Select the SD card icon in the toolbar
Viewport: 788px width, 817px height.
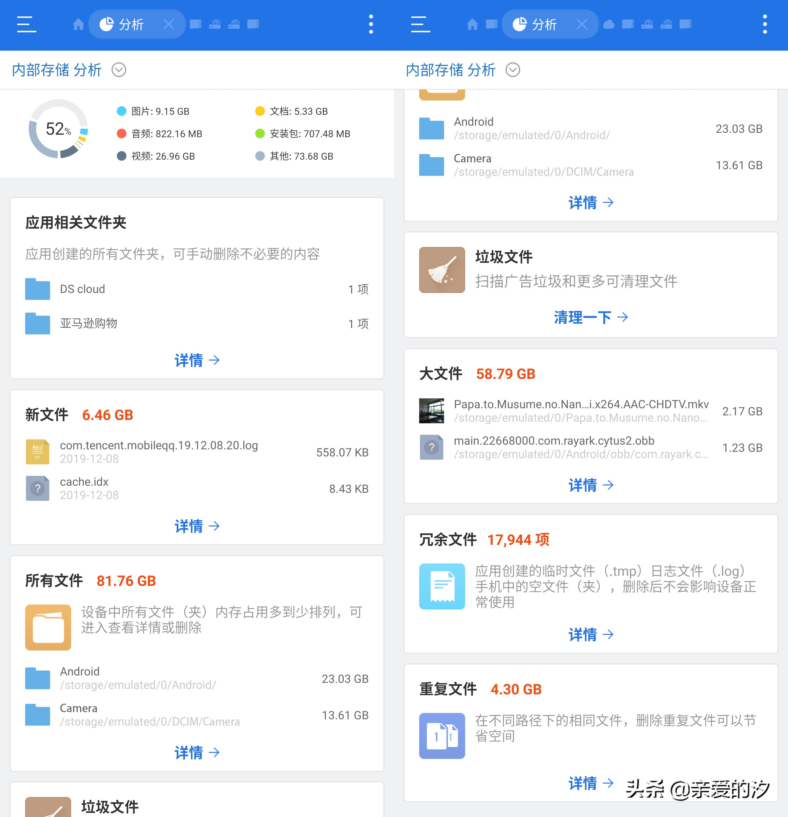(x=196, y=24)
